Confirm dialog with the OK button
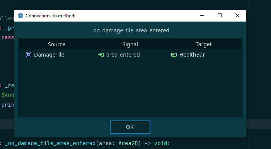 pos(130,127)
